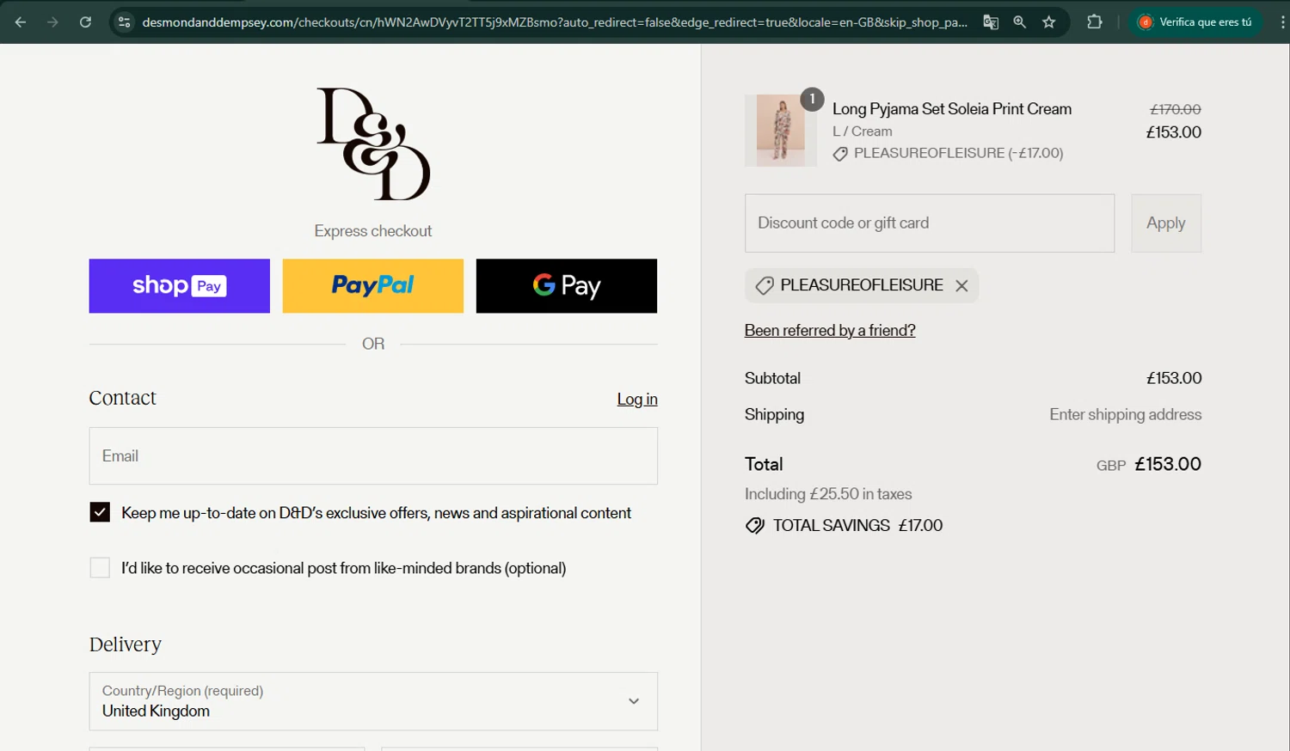Click the Subtotal £153.00 amount
Viewport: 1290px width, 751px height.
1174,378
